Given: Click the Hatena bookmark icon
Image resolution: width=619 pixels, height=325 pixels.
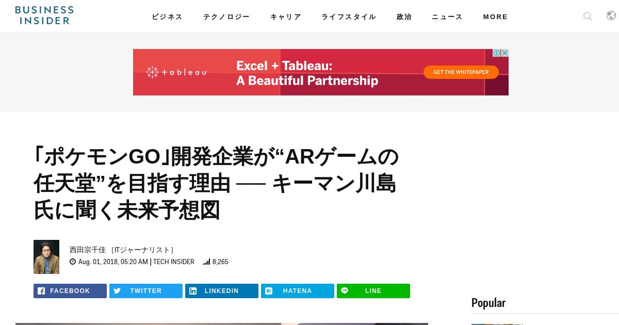Looking at the screenshot, I should 269,291.
